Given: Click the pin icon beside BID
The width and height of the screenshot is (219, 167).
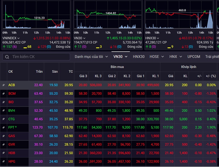Looking at the screenshot, I should point(4,102).
